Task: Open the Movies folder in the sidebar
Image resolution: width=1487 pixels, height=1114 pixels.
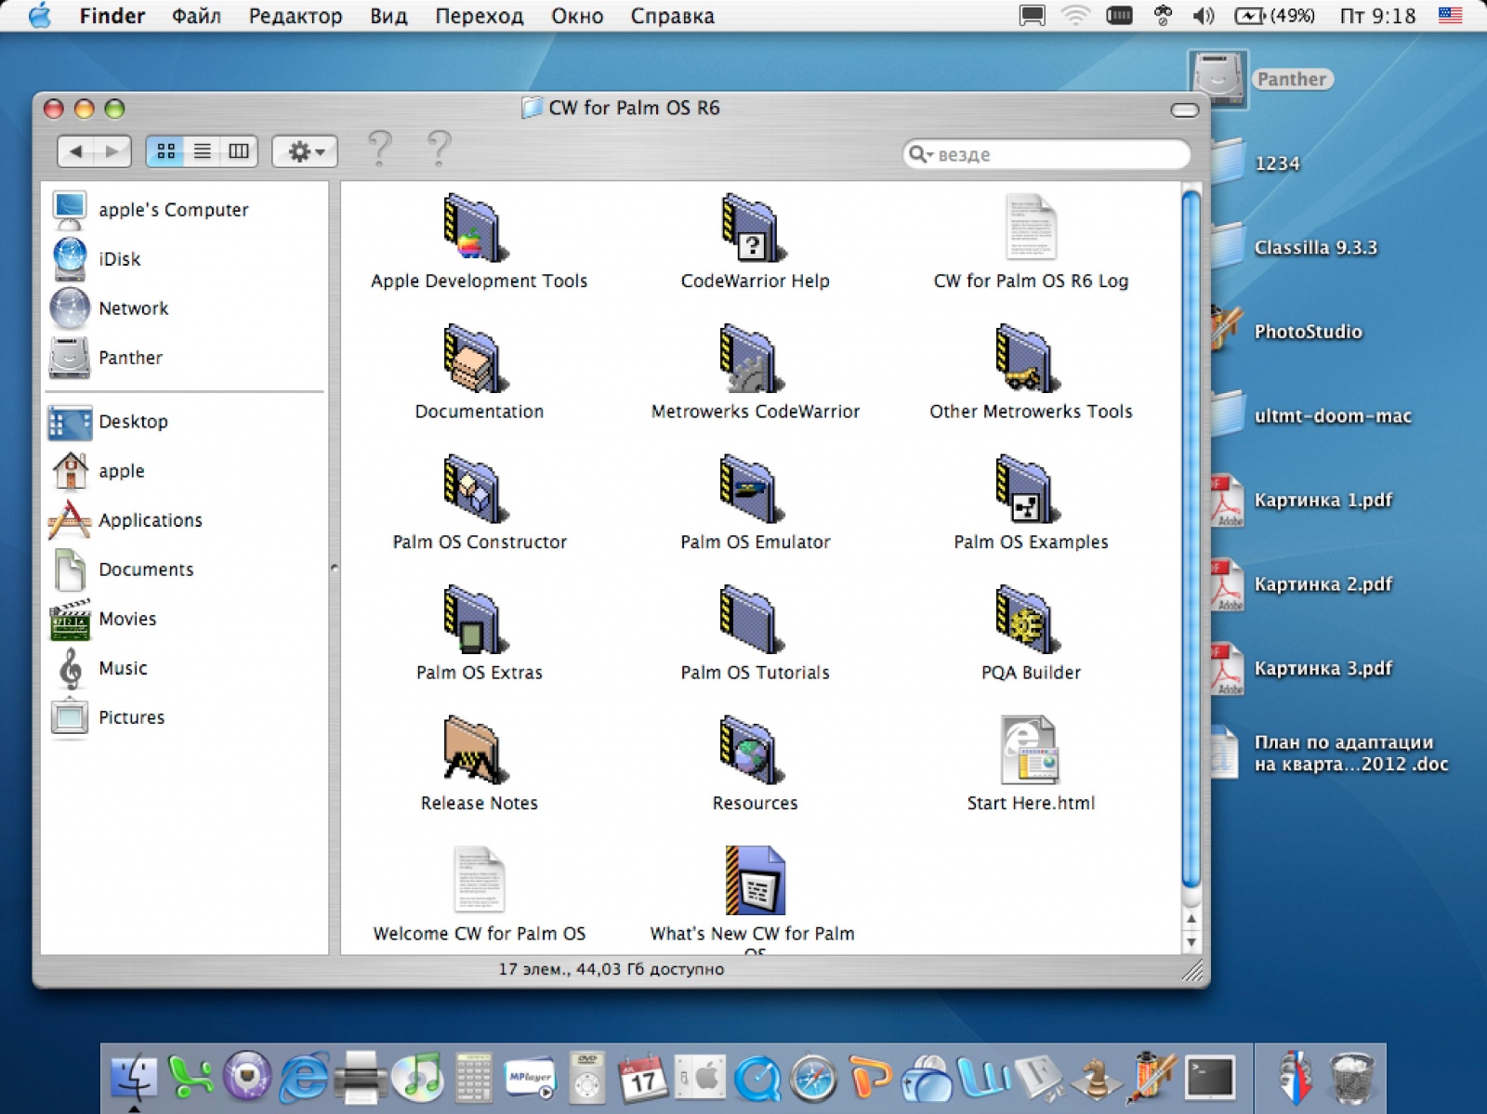Action: point(103,619)
